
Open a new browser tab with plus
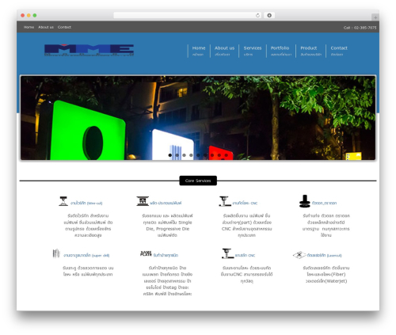click(375, 17)
